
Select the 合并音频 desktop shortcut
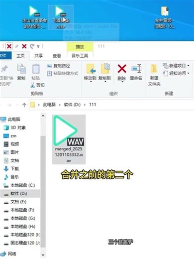(x=165, y=17)
